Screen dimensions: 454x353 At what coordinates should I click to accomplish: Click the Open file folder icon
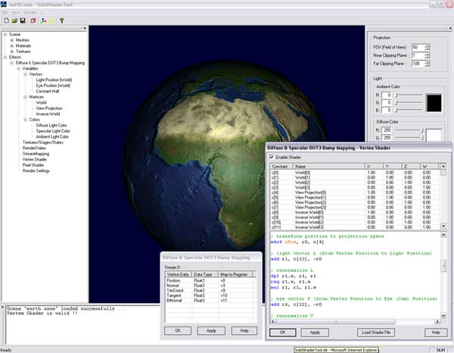coord(14,20)
